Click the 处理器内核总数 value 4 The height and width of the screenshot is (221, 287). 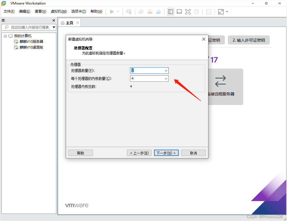(131, 87)
